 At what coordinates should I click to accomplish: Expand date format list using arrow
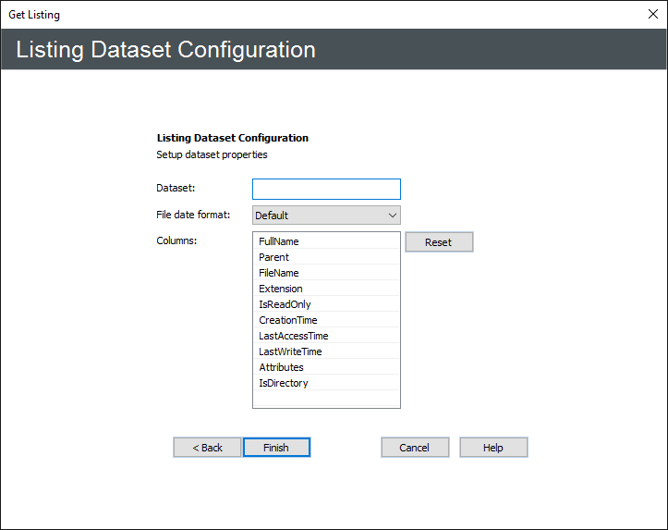pos(393,216)
